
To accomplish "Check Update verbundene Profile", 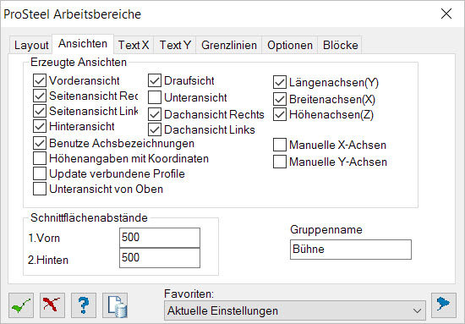I will coord(40,173).
